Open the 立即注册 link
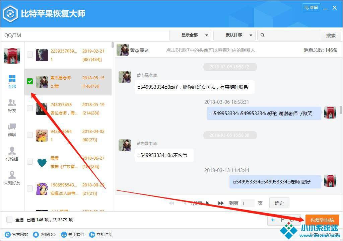This screenshot has height=241, width=343. pos(101,234)
